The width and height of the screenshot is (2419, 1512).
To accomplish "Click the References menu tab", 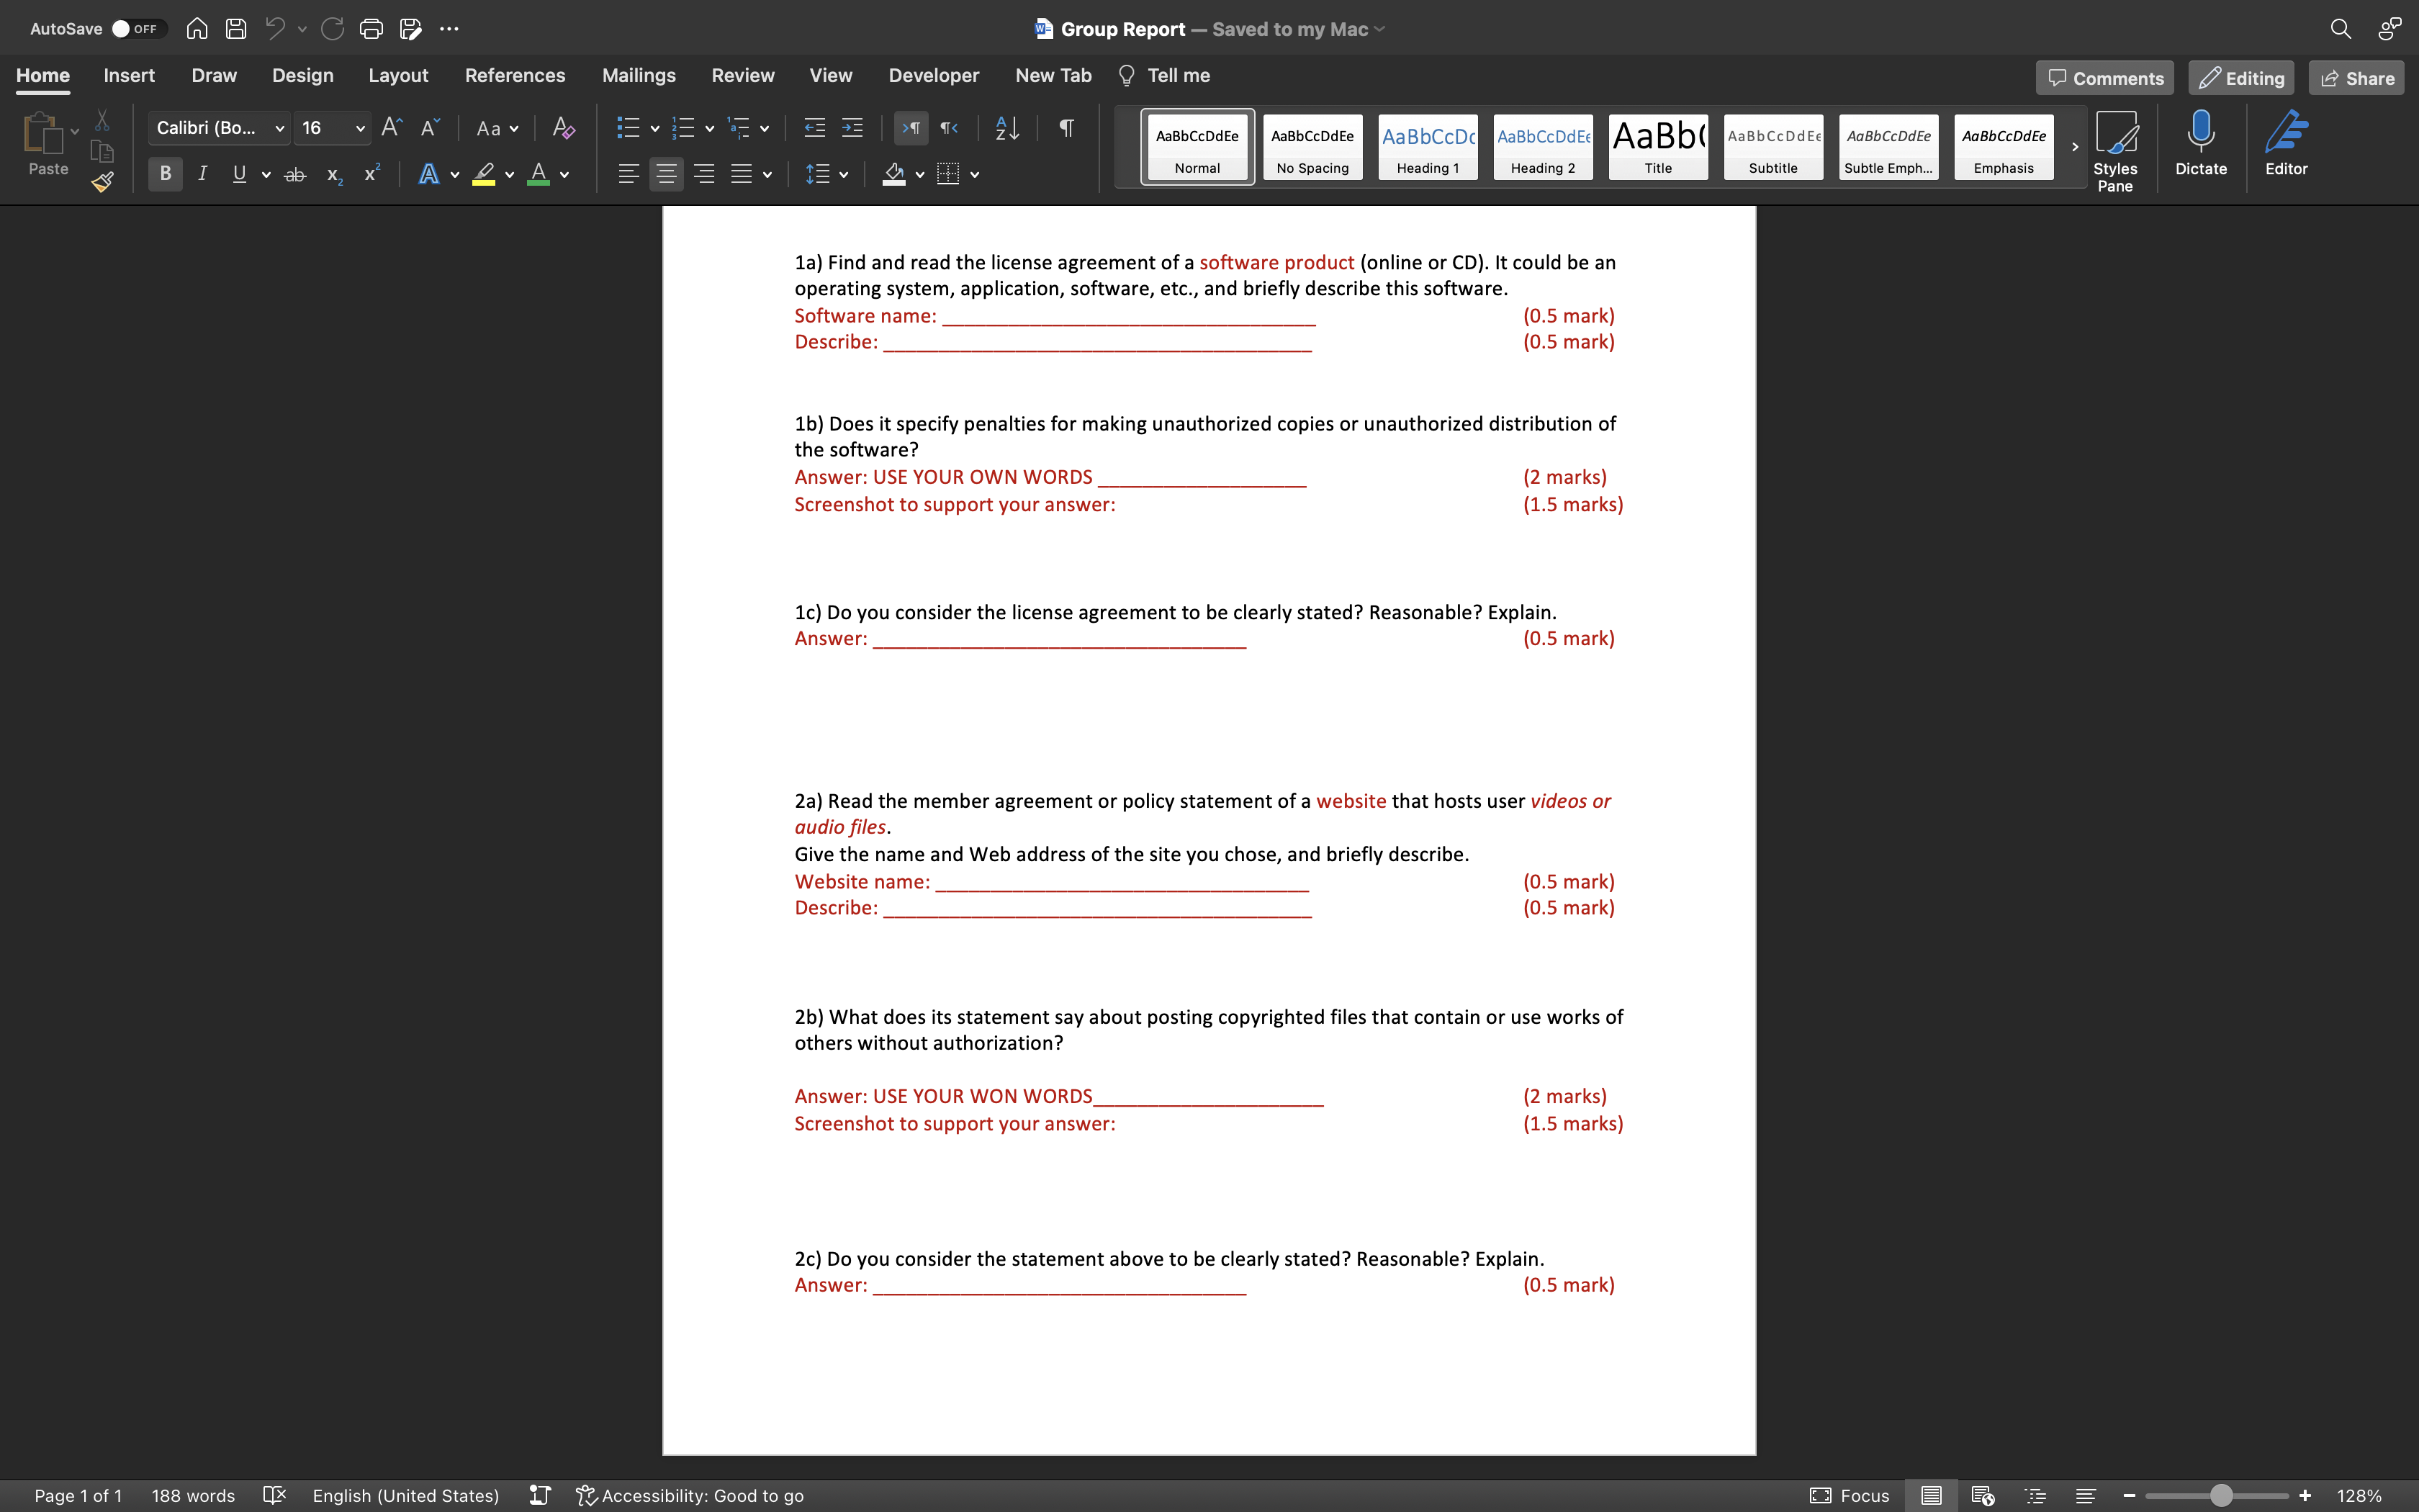I will pos(515,75).
